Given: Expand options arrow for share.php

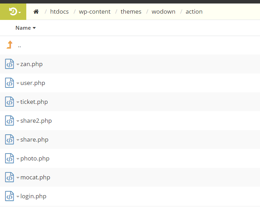Looking at the screenshot, I should point(18,140).
